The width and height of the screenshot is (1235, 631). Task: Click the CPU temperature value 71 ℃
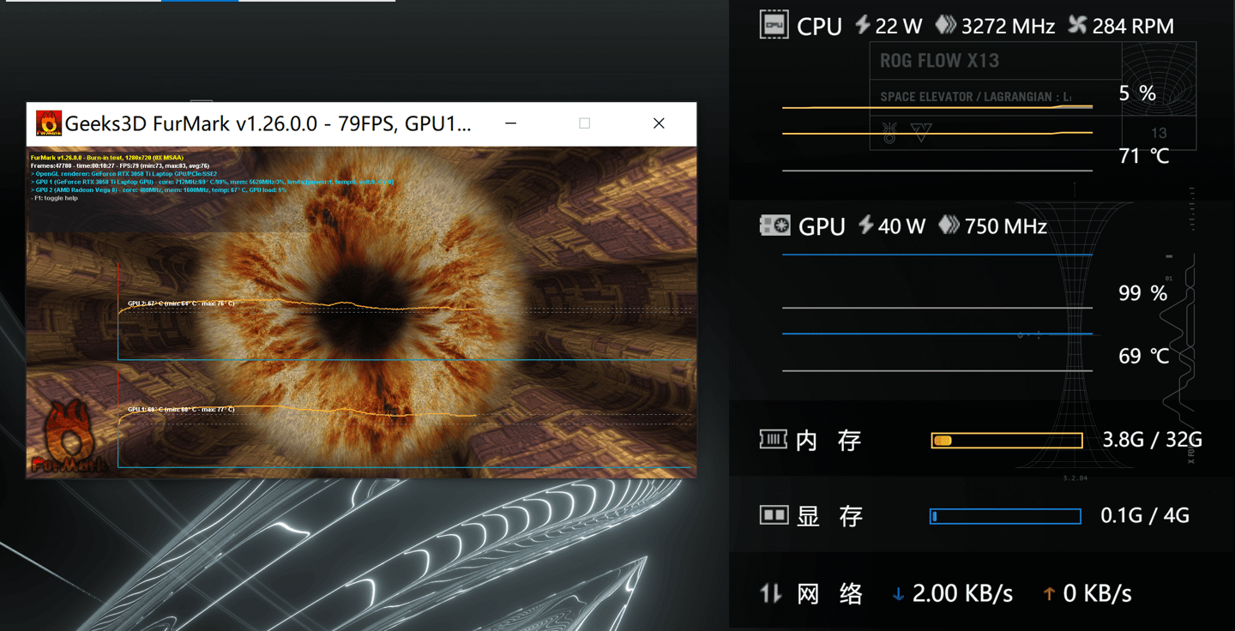click(x=1144, y=156)
